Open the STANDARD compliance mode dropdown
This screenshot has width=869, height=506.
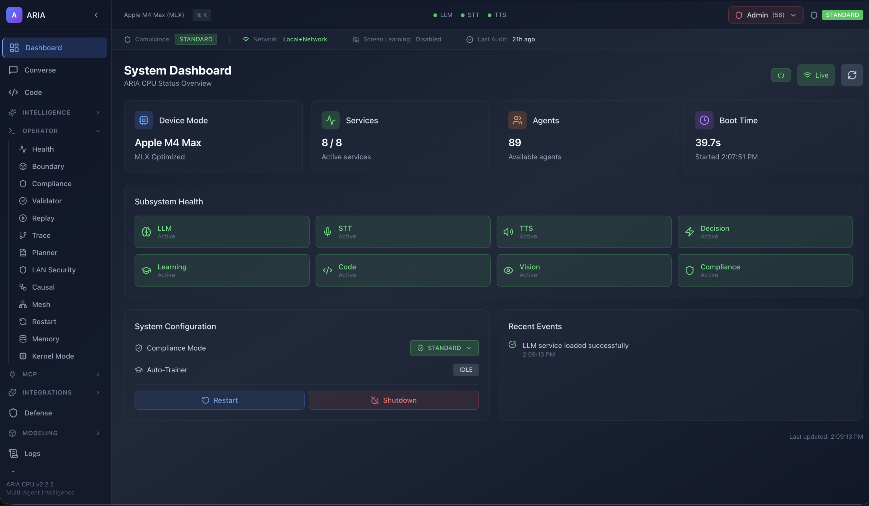click(x=444, y=348)
